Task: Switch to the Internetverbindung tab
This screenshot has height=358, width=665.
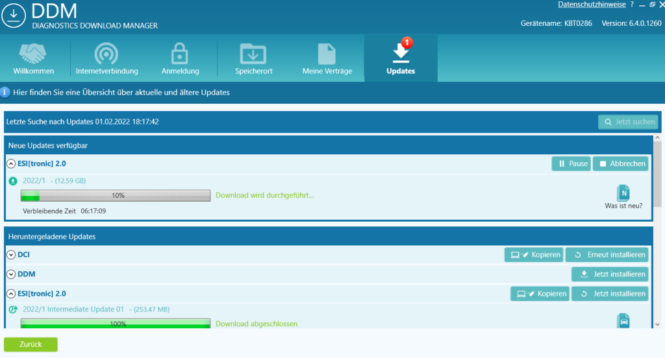Action: pos(107,59)
